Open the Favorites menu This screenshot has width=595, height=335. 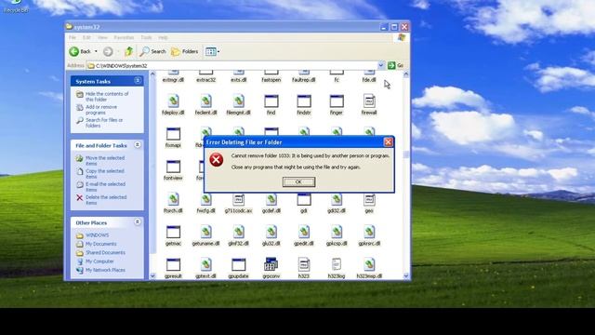124,37
